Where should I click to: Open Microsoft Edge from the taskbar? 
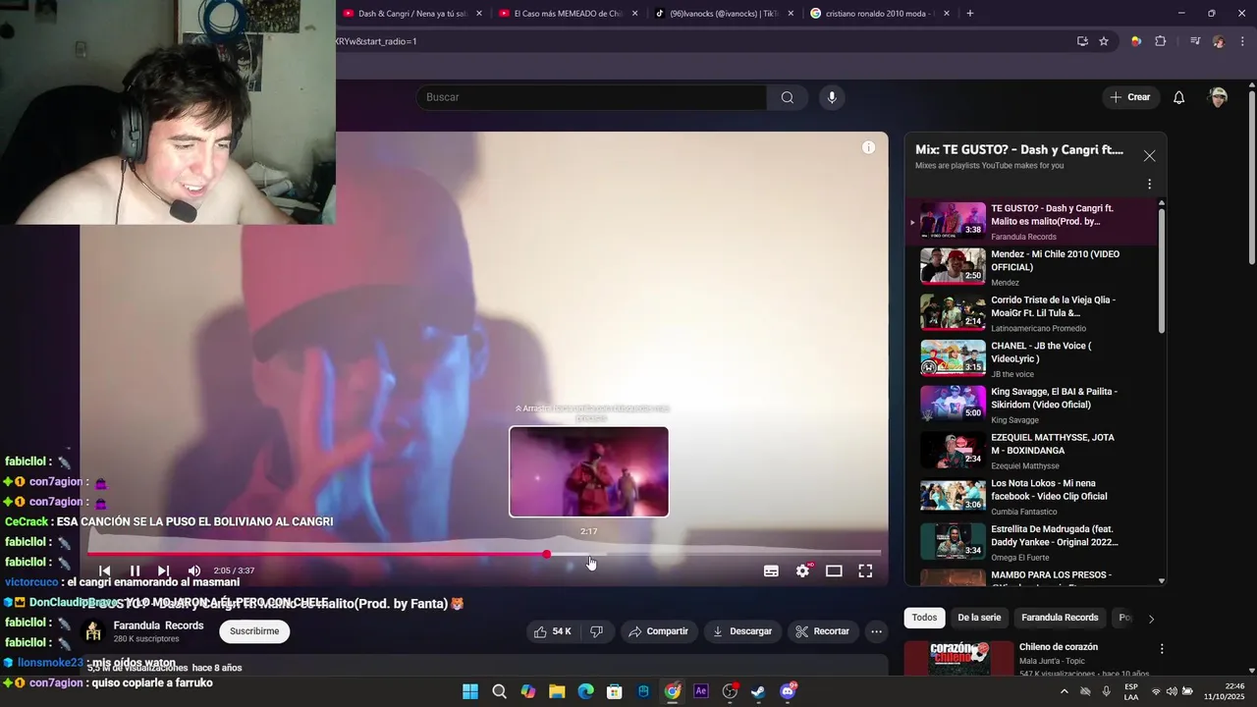(x=585, y=691)
